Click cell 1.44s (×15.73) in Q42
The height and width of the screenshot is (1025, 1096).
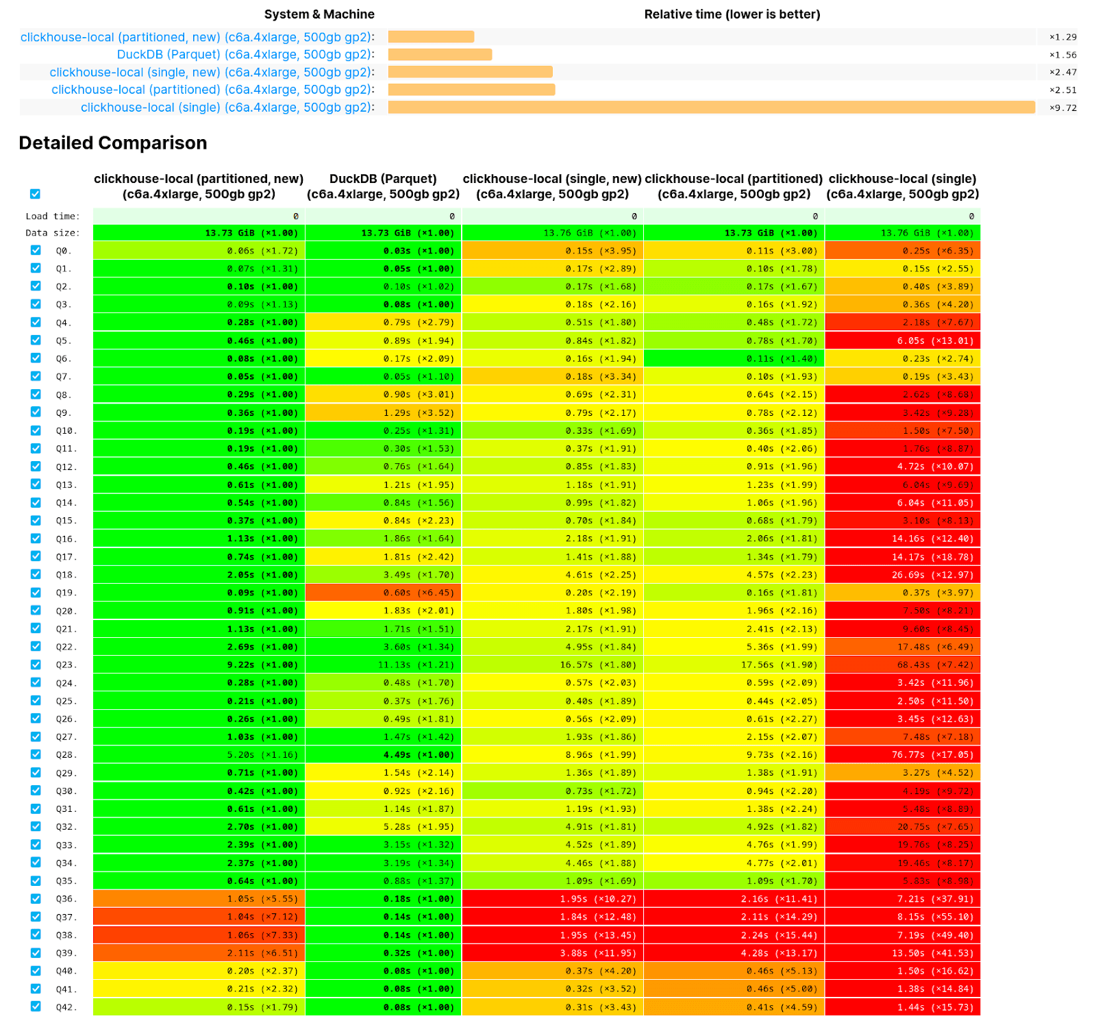pos(903,1007)
